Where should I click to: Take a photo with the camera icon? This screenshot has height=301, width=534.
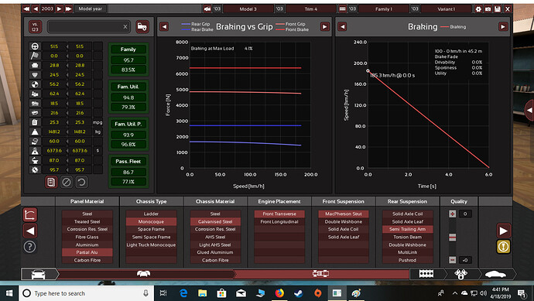[488, 9]
